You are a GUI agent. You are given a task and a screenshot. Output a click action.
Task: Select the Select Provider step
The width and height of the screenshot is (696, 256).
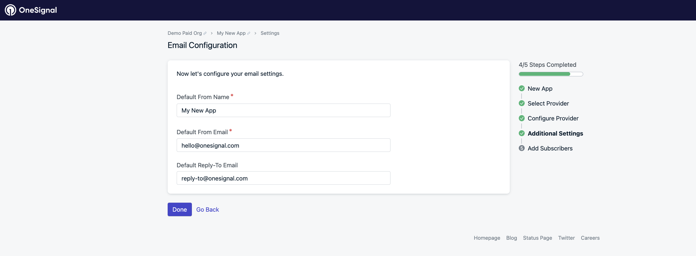548,103
